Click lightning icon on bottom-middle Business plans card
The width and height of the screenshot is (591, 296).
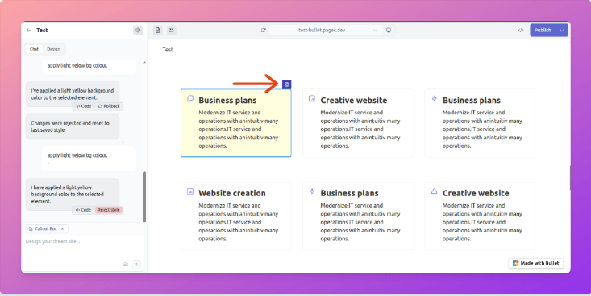click(x=312, y=191)
